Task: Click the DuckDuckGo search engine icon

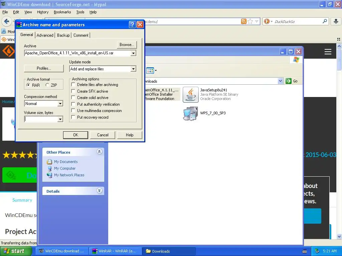Action: (x=267, y=21)
